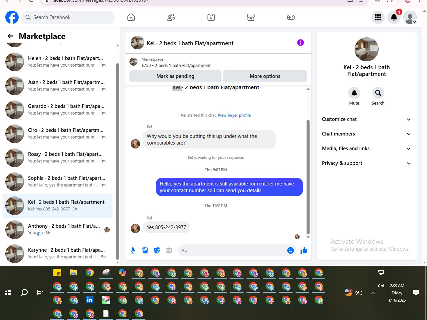
Task: Open Sticky Notes yellow taskbar icon
Action: pyautogui.click(x=57, y=272)
